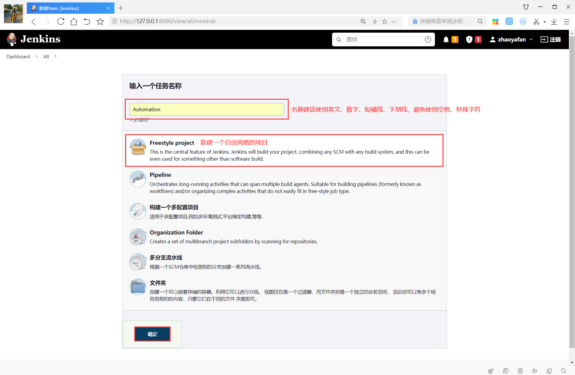Click the Pipeline pipe icon
Viewport: 575px width, 375px height.
click(x=138, y=179)
